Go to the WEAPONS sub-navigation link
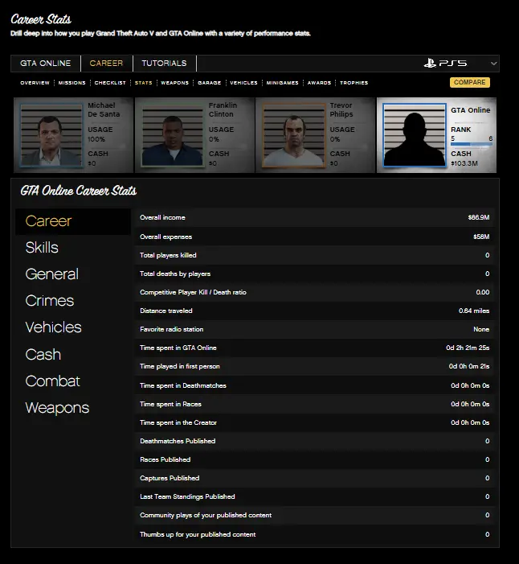519x564 pixels. click(x=175, y=83)
